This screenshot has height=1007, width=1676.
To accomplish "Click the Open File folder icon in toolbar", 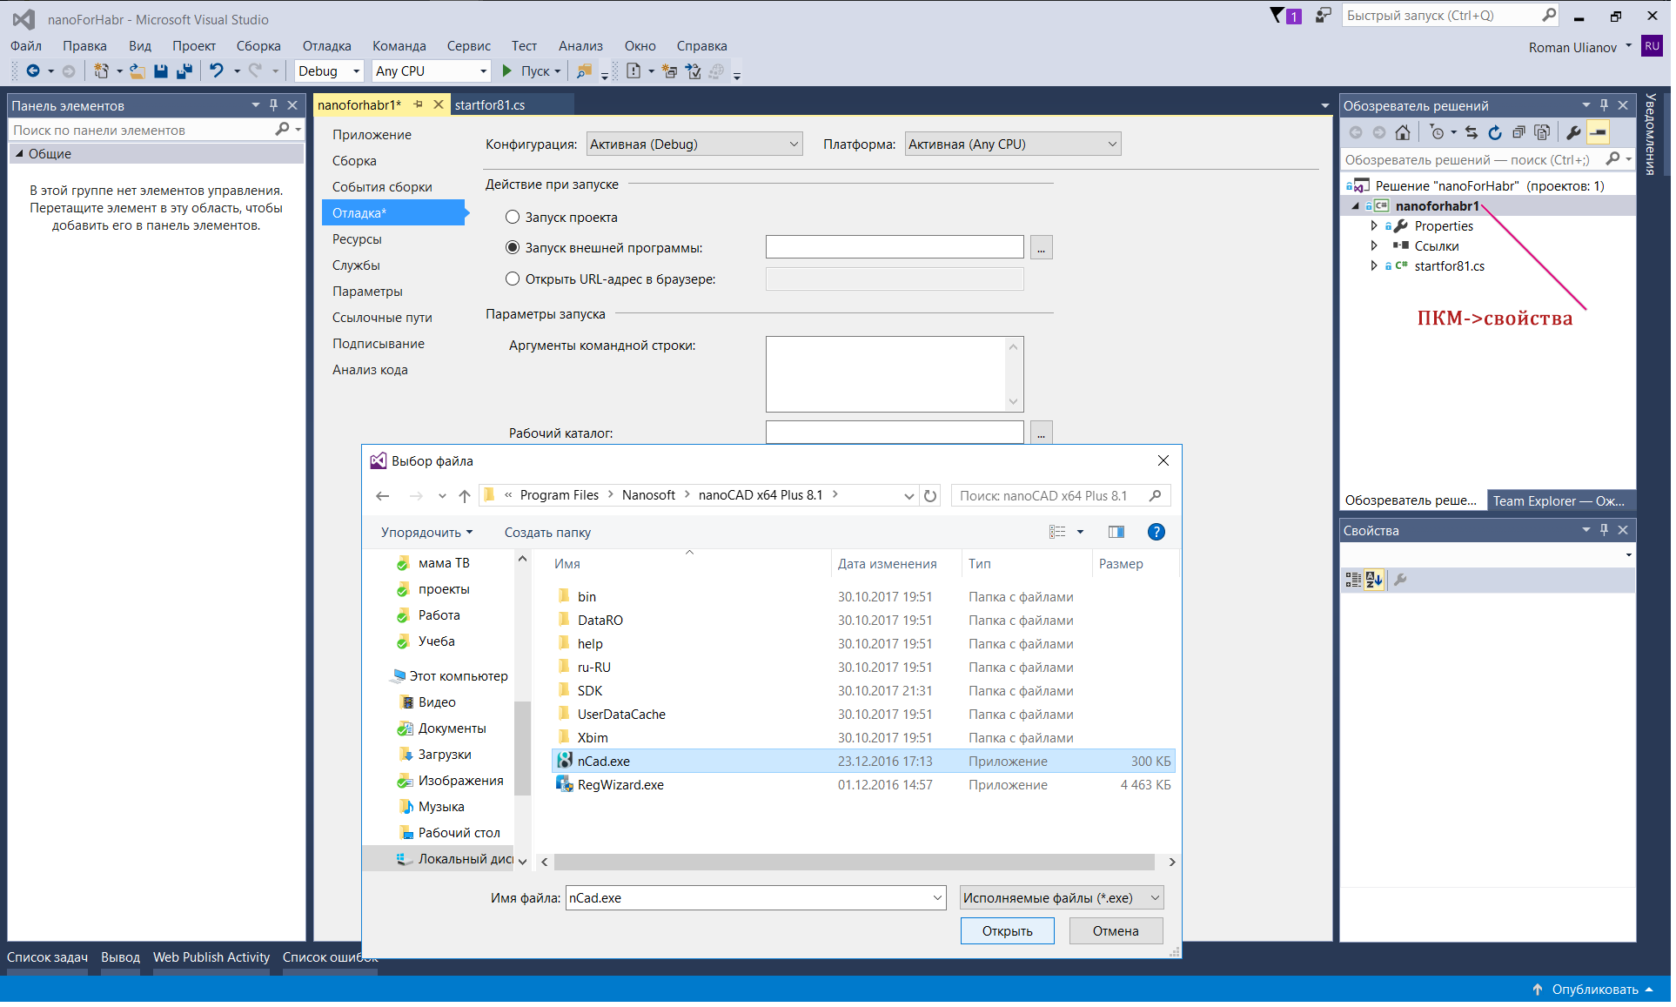I will point(137,71).
